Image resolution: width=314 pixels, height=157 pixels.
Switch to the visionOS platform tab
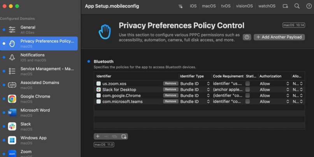coord(244,6)
